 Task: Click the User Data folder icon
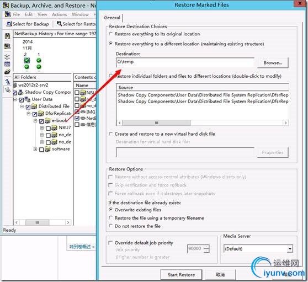point(27,99)
